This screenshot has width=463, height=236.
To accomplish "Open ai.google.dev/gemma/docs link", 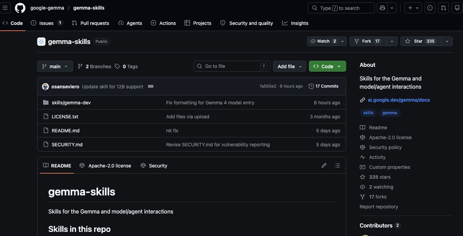I will tap(399, 100).
